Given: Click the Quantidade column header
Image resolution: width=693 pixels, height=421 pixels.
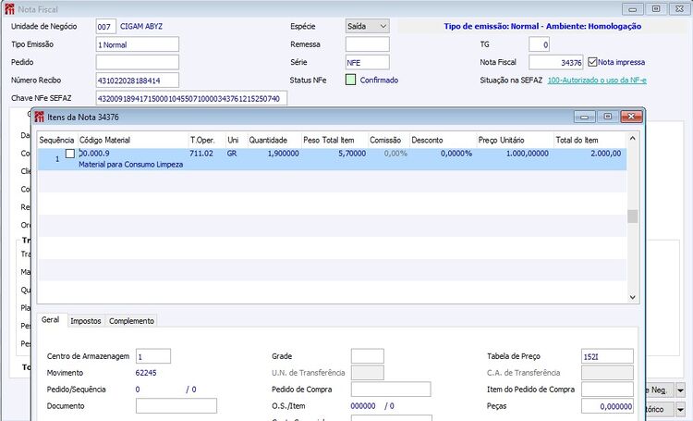Looking at the screenshot, I should pos(274,140).
